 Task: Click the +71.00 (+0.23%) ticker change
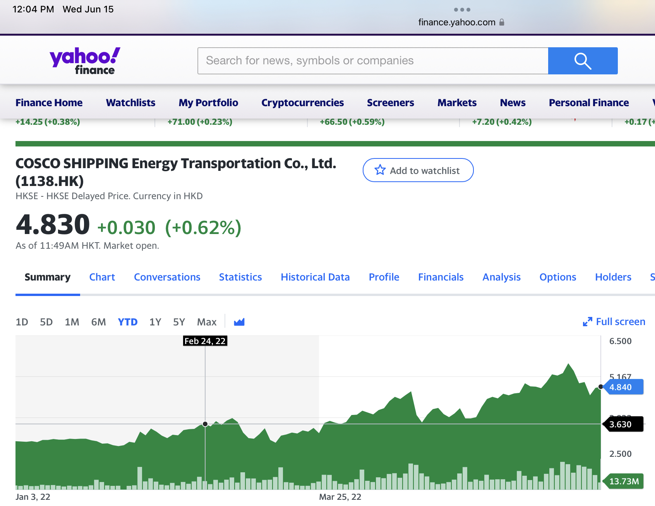click(x=200, y=122)
